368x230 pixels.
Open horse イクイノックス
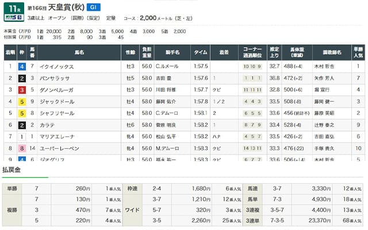[56, 67]
